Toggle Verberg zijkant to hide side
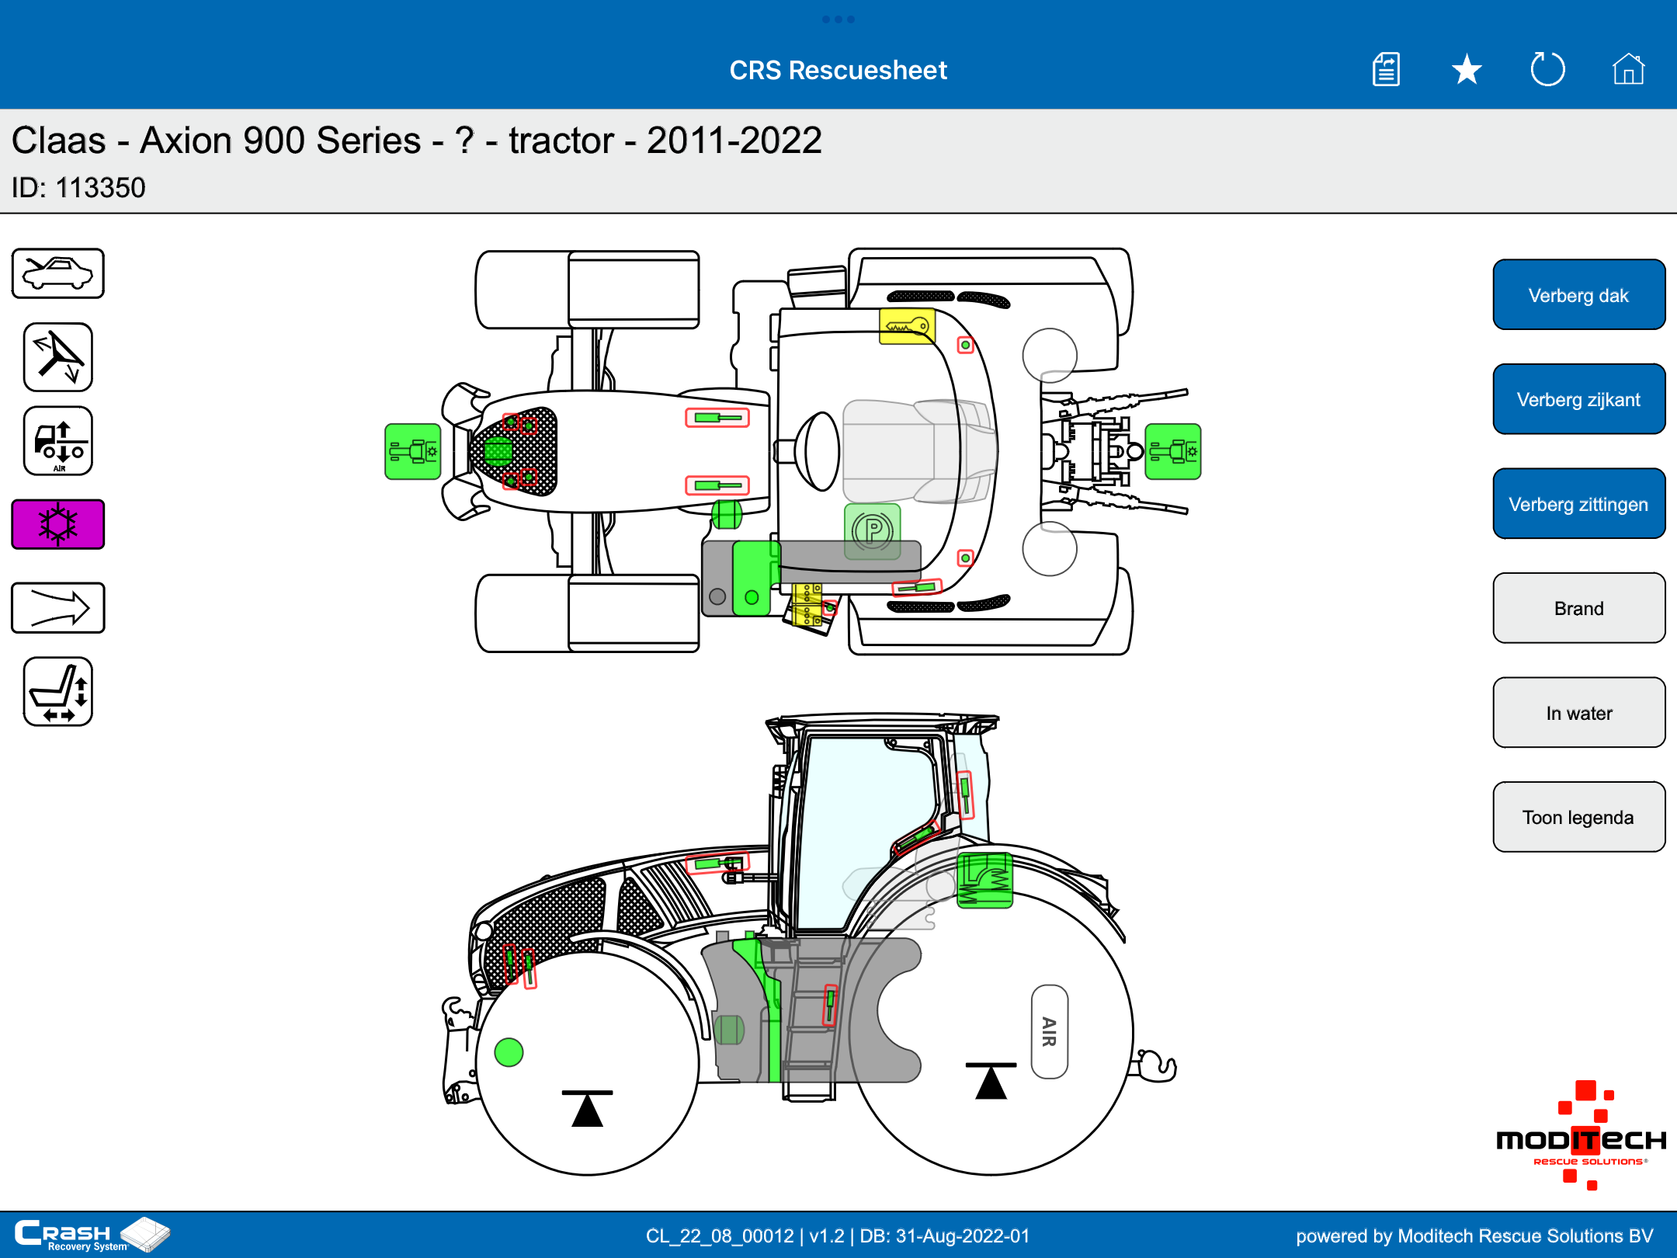This screenshot has width=1677, height=1258. coord(1578,399)
